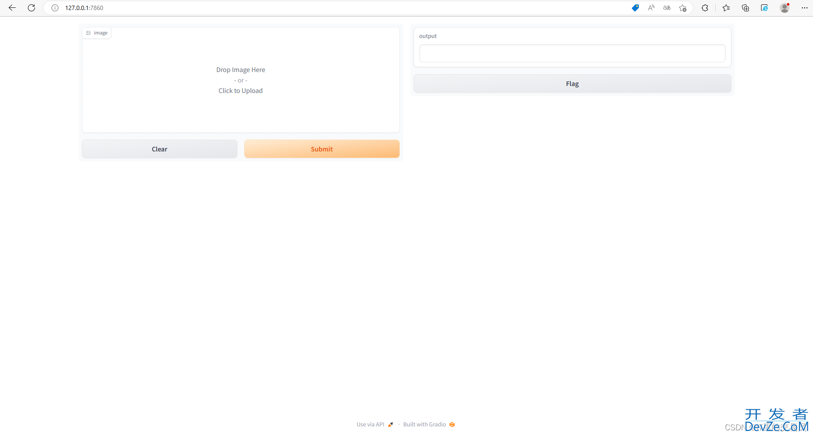Click the Gradio logo icon in footer

pos(452,425)
